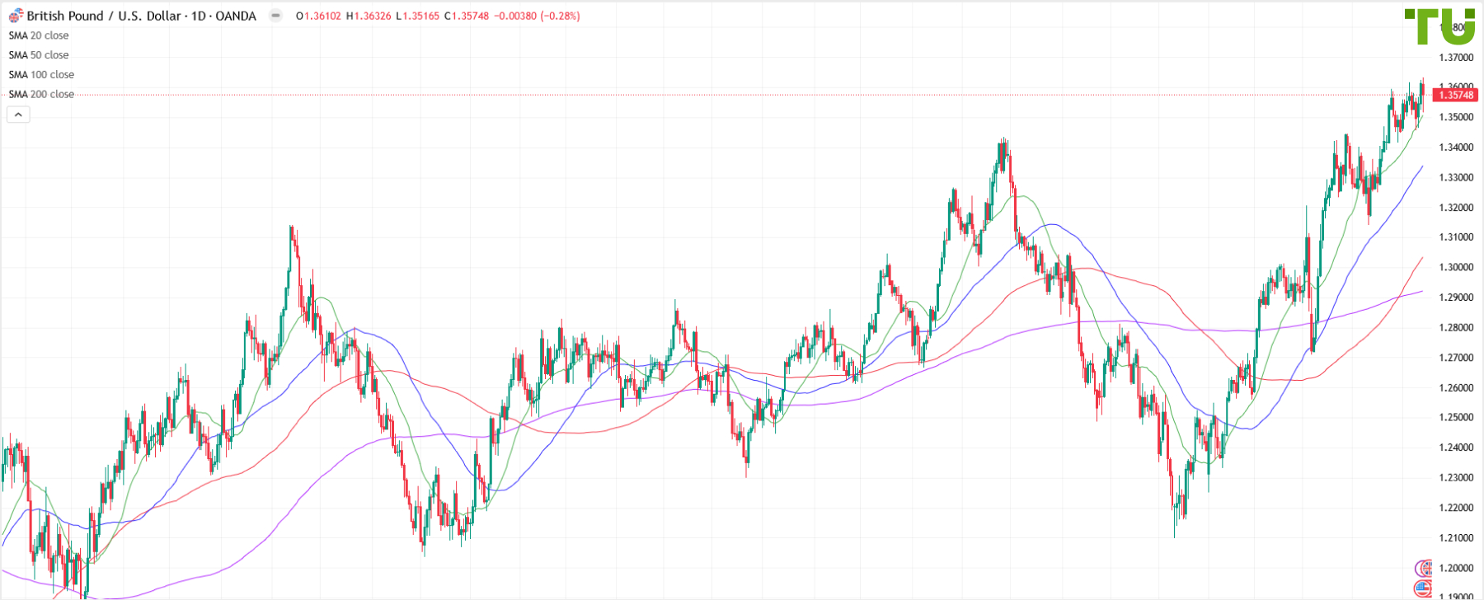The width and height of the screenshot is (1484, 600).
Task: Select the SMA 200 close indicator legend
Action: pyautogui.click(x=41, y=95)
